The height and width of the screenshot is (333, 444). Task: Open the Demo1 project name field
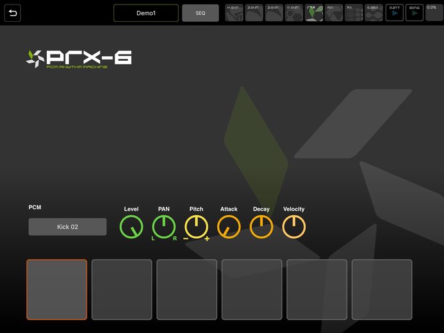pyautogui.click(x=146, y=13)
